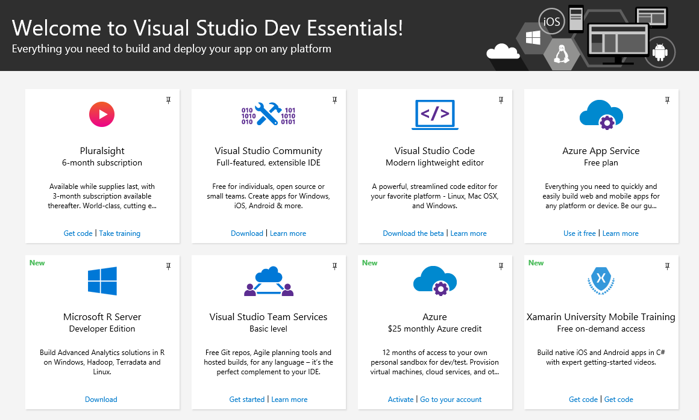This screenshot has width=699, height=420.
Task: Open Pluralsight Take training link
Action: 119,233
